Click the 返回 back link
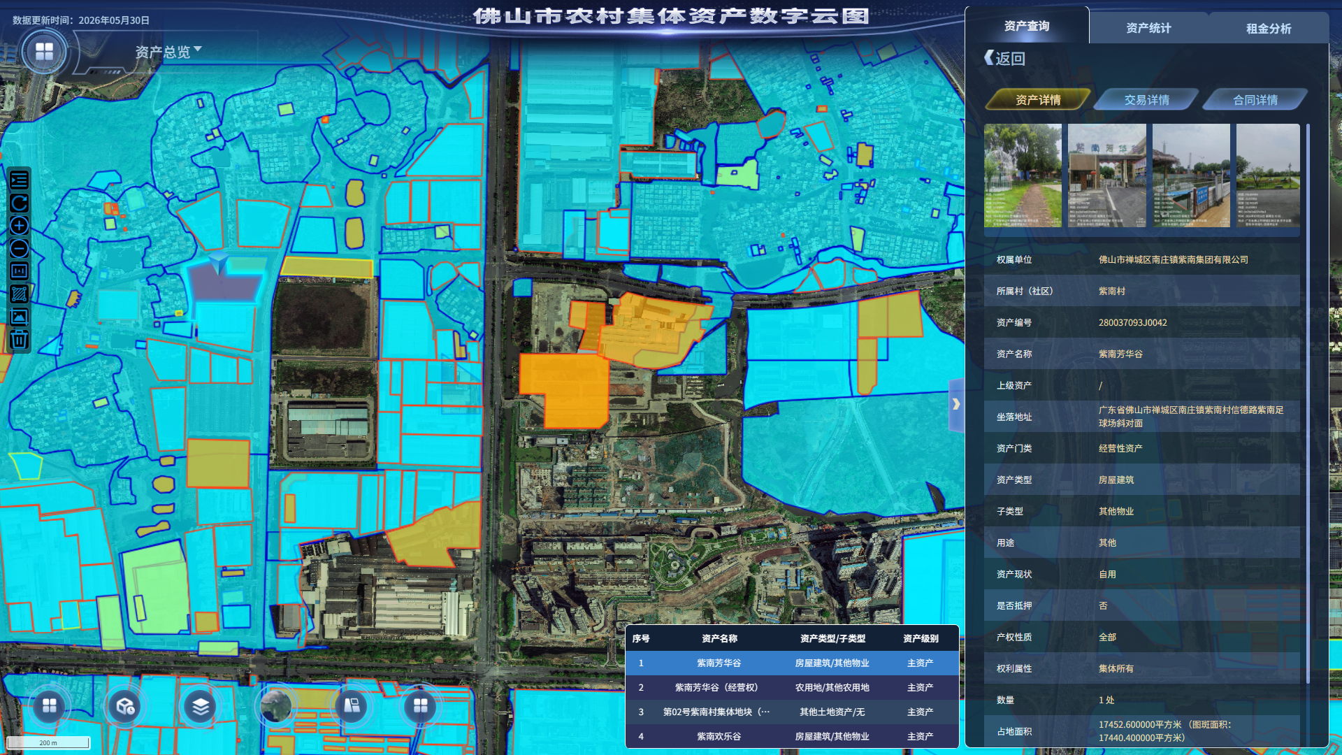 tap(1004, 58)
